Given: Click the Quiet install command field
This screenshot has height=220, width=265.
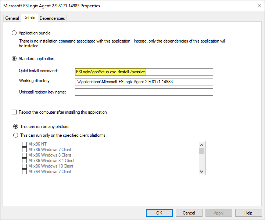Looking at the screenshot, I should pos(144,72).
